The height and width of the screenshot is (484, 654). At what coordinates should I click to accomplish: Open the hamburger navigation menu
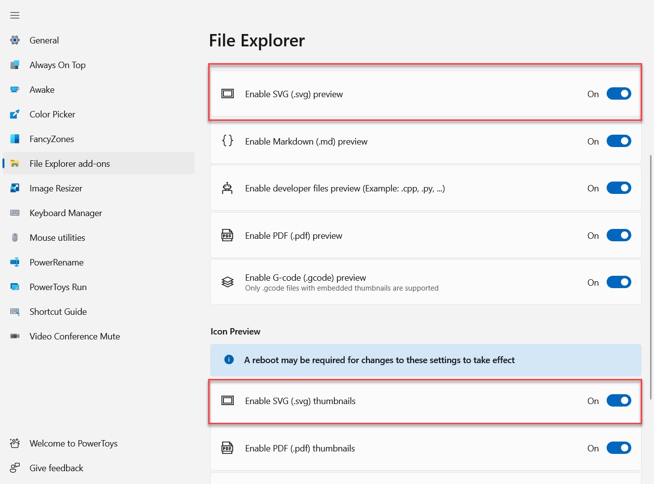15,15
